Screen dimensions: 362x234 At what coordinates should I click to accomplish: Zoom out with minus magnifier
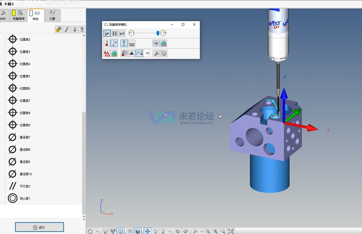pos(208,231)
